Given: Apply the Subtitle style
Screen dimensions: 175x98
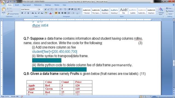Looking at the screenshot, I should coord(133,11).
